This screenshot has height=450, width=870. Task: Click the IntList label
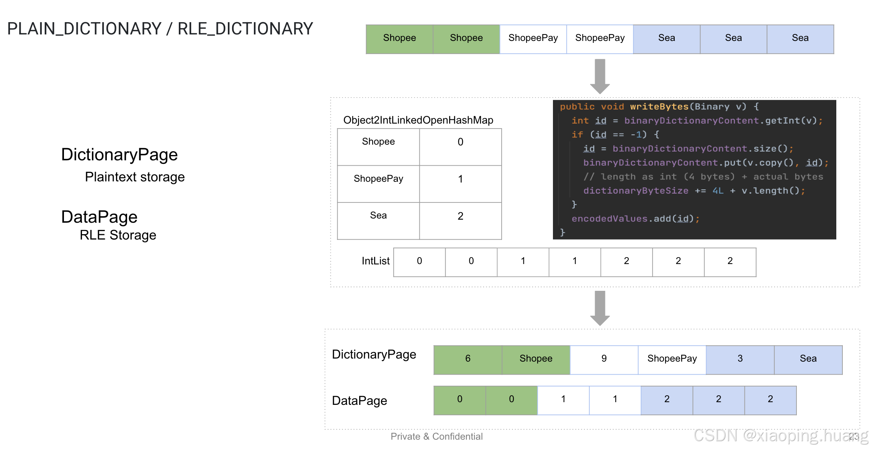pyautogui.click(x=375, y=261)
